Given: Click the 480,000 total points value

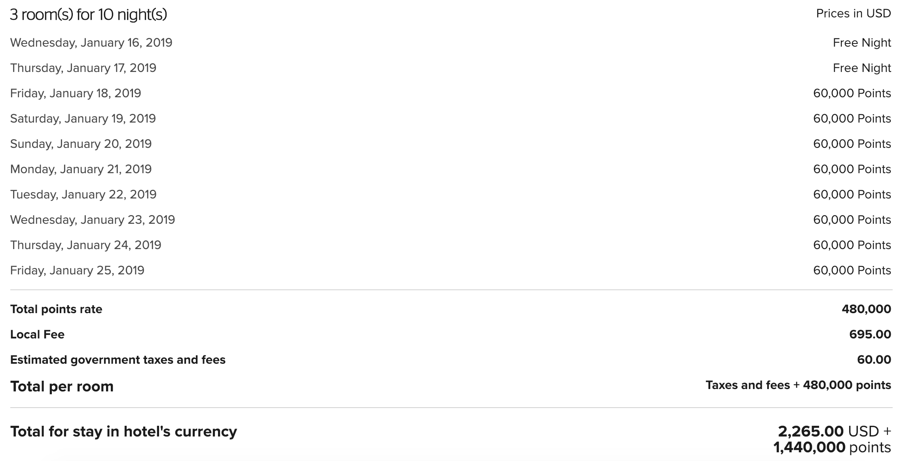Looking at the screenshot, I should point(866,309).
